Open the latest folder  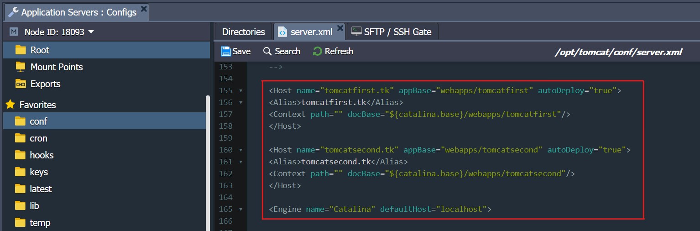(41, 189)
